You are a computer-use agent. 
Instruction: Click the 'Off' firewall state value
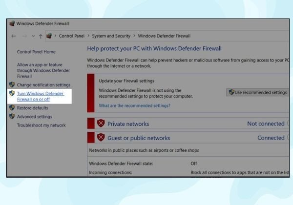[194, 164]
